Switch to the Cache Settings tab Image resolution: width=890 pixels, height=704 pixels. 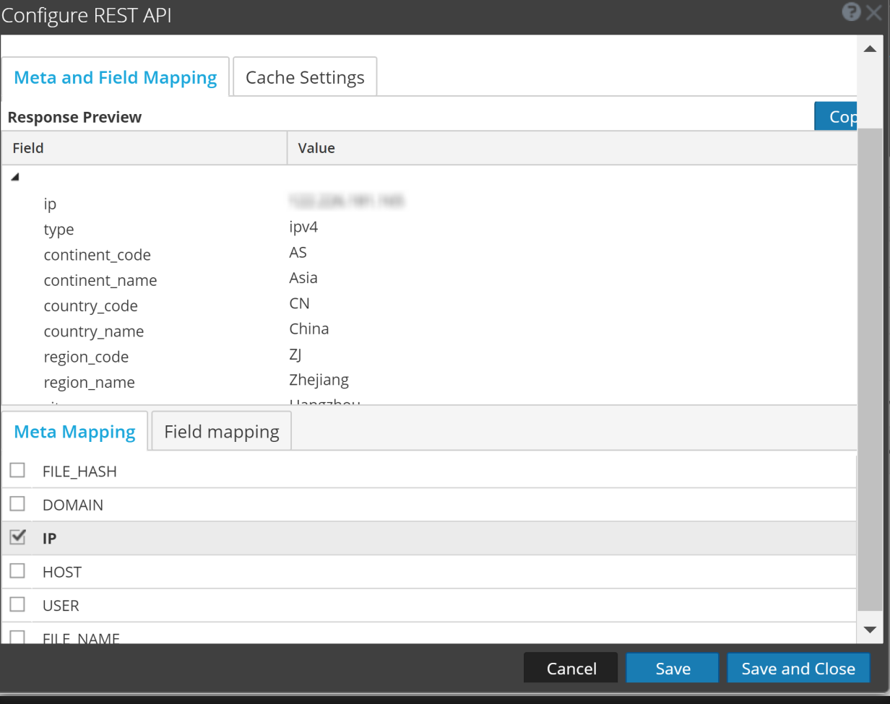305,77
